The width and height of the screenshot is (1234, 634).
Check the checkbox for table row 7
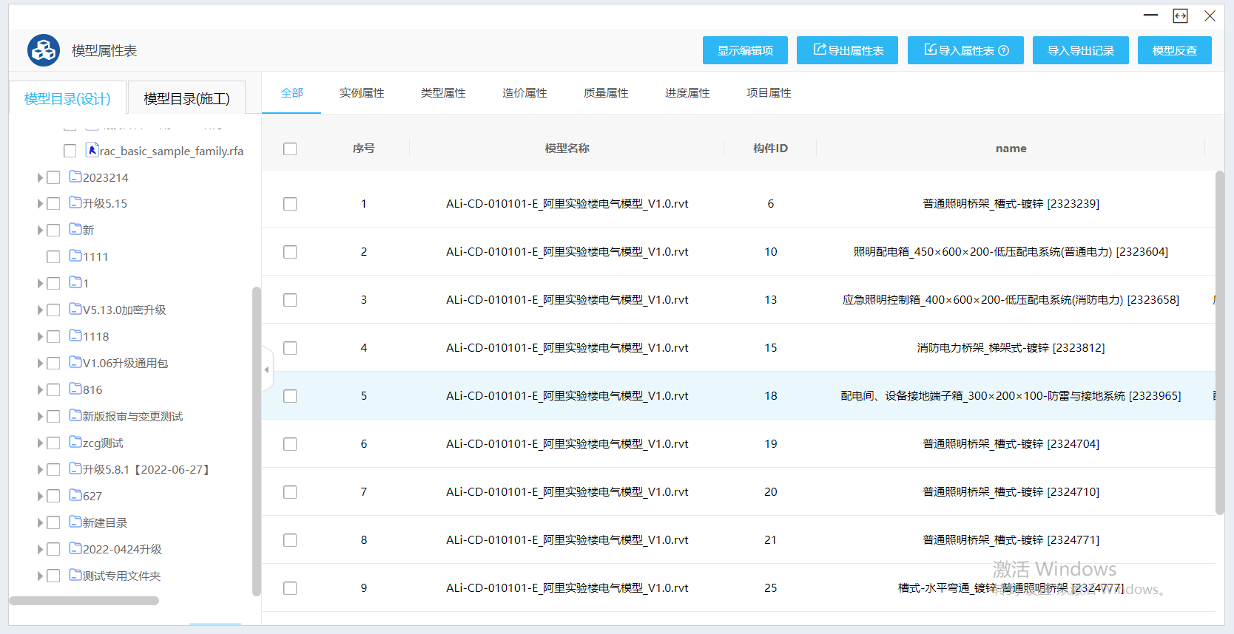(290, 492)
